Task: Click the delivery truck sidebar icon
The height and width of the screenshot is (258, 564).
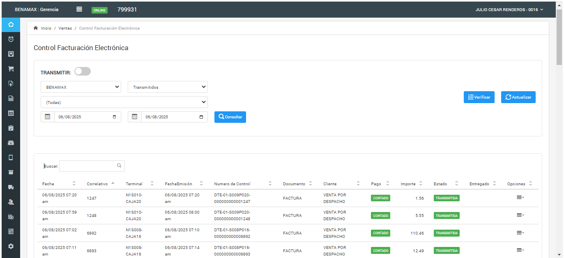Action: (x=11, y=187)
